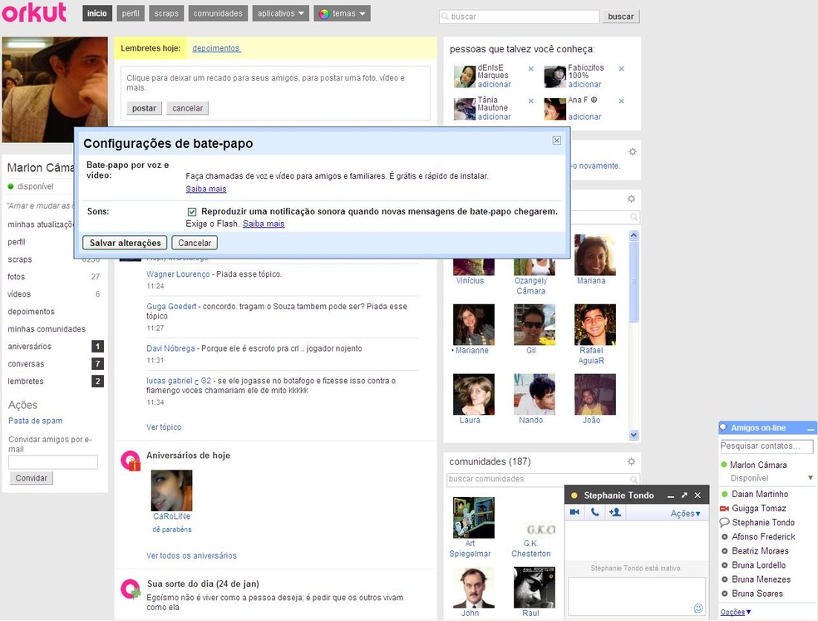The width and height of the screenshot is (818, 621).
Task: Open gear settings for comunidades section
Action: pyautogui.click(x=631, y=461)
